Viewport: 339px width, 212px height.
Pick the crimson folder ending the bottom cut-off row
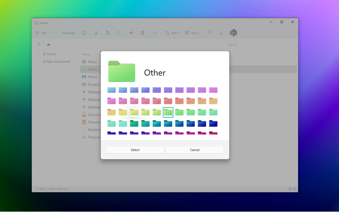213,133
